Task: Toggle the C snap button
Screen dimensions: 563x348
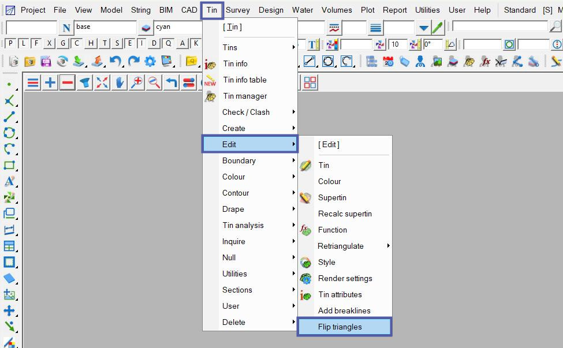Action: point(76,43)
